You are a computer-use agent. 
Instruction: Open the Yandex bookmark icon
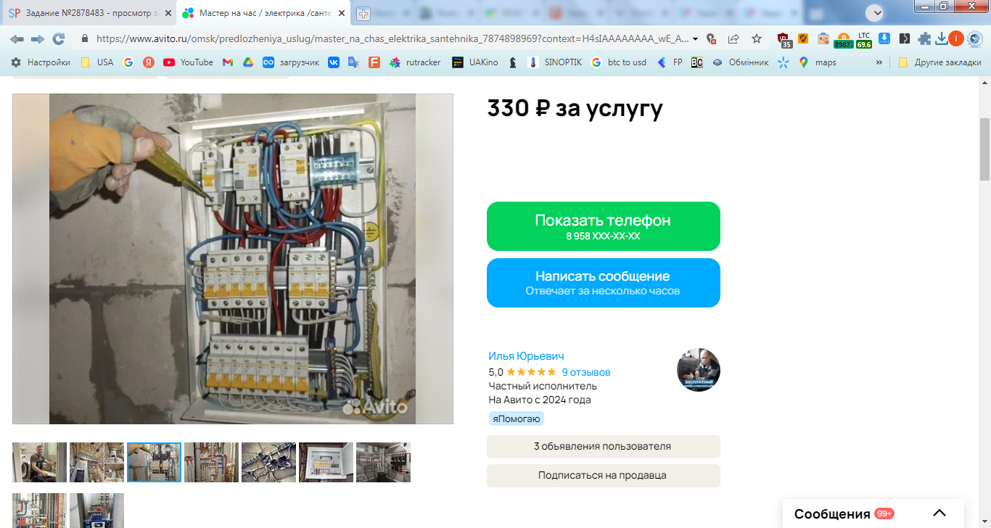148,62
